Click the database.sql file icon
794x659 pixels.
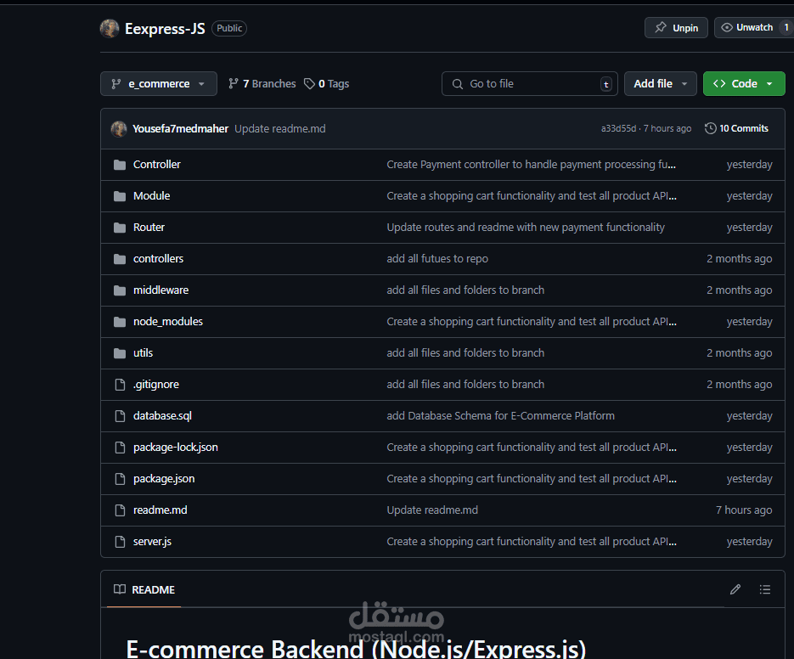coord(120,416)
